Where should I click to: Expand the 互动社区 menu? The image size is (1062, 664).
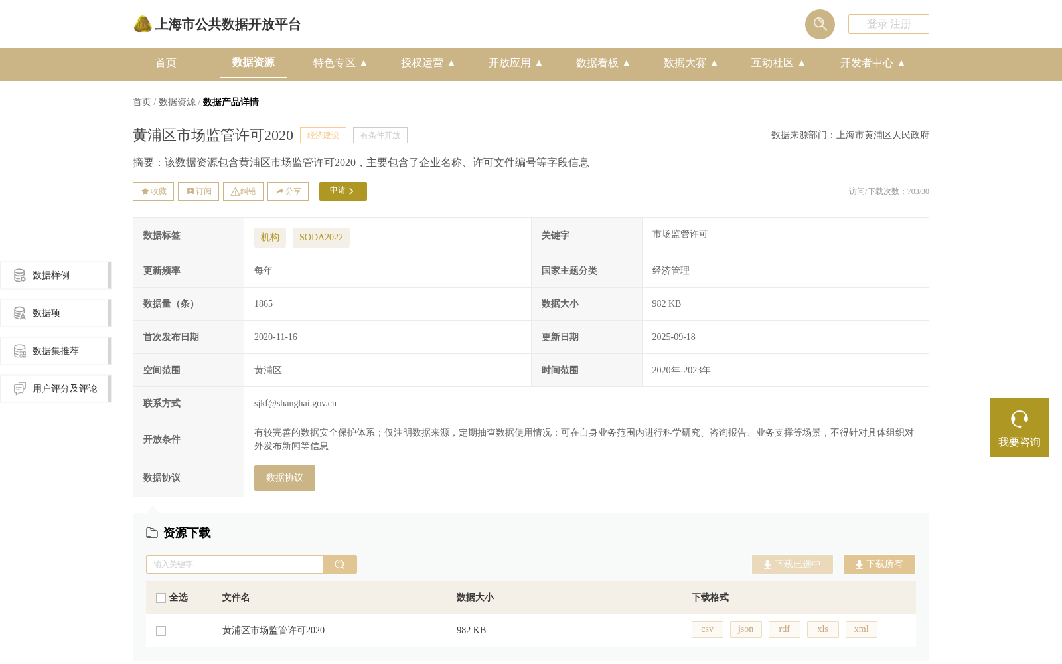click(779, 63)
